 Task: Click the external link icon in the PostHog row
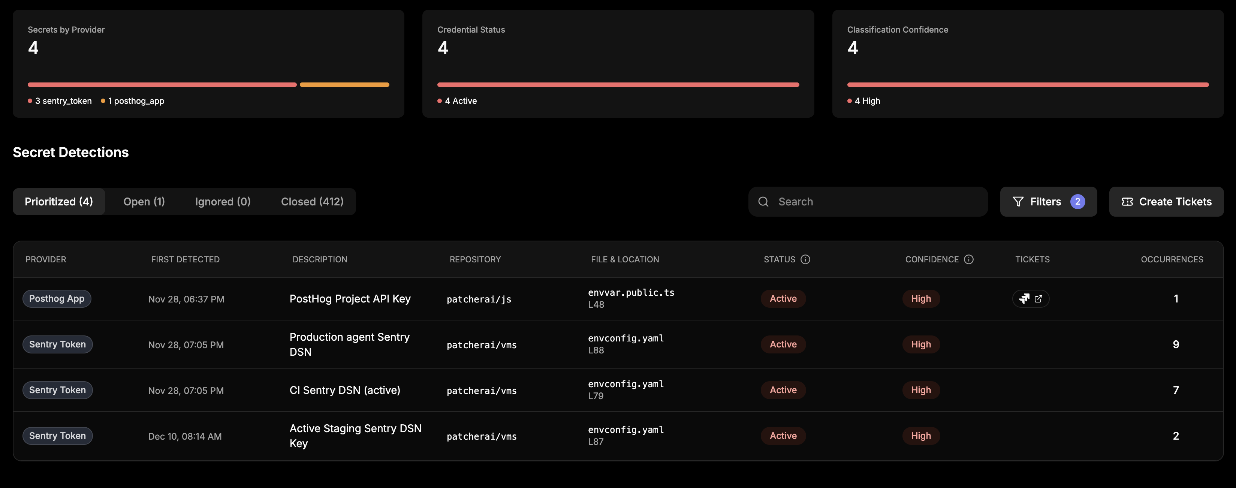coord(1038,298)
